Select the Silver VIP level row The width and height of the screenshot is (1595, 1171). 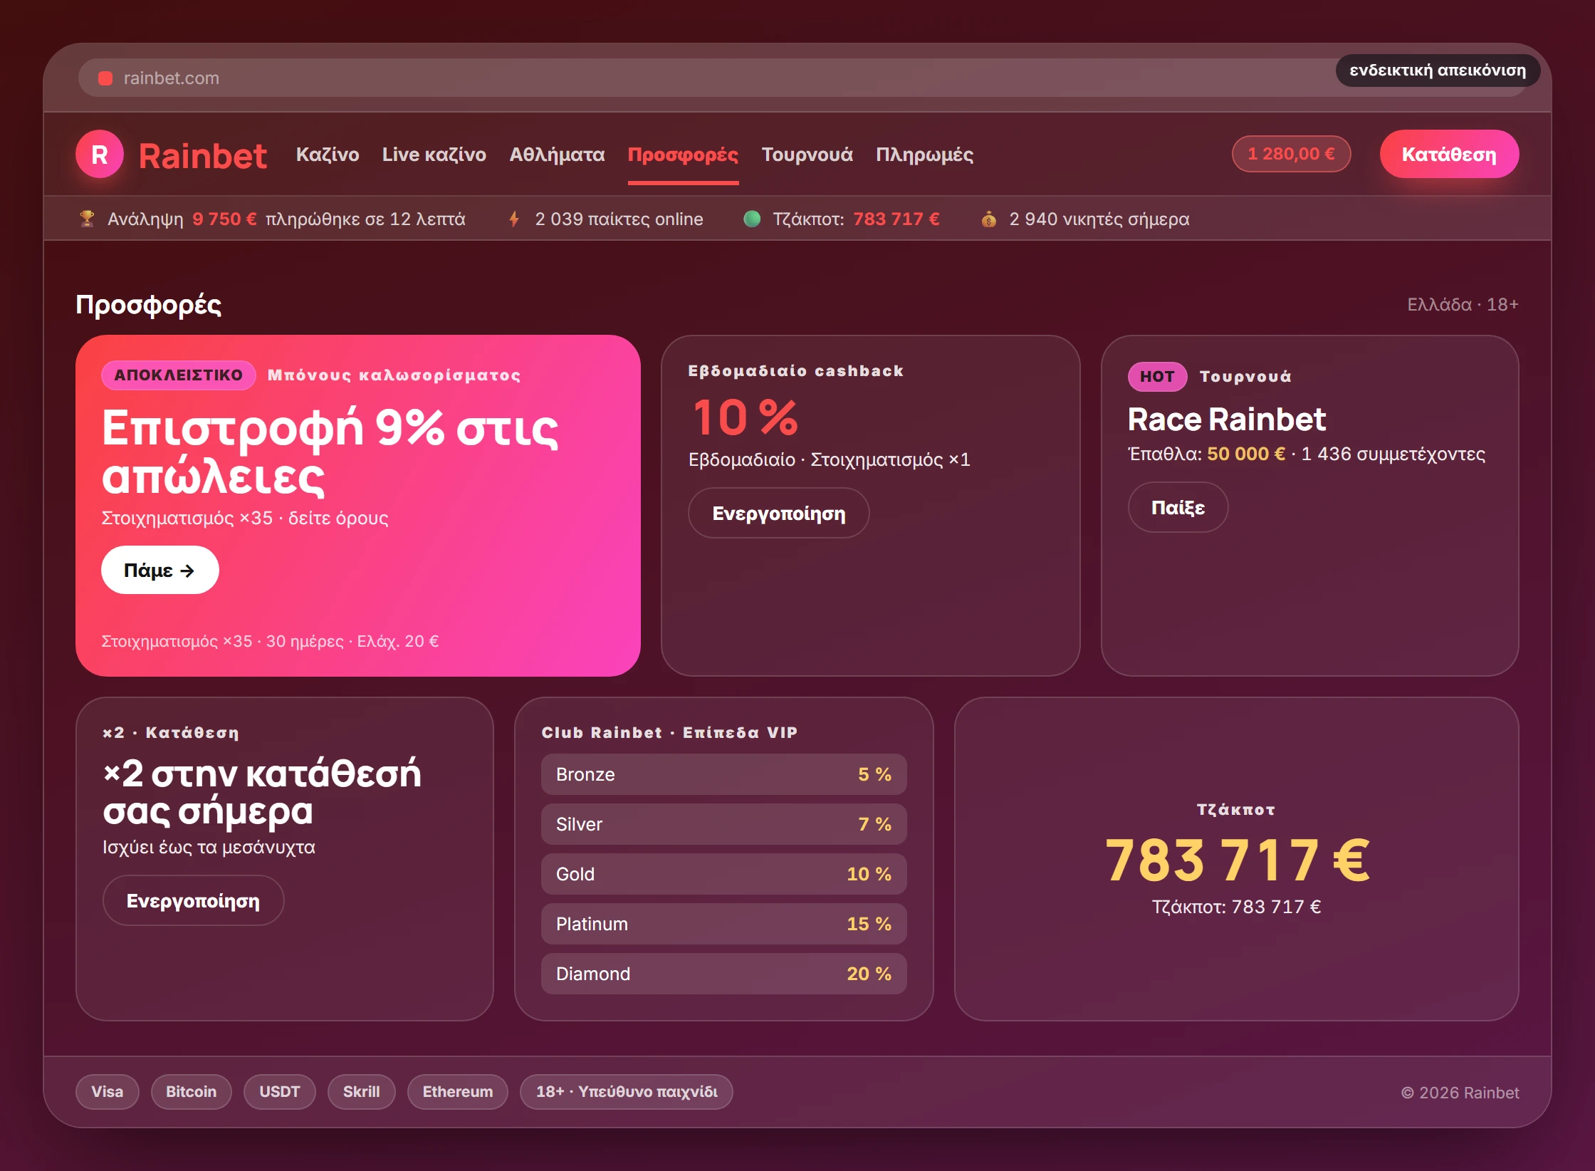[723, 824]
